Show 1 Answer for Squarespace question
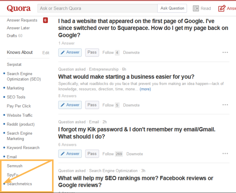236x193 pixels. (x=66, y=43)
